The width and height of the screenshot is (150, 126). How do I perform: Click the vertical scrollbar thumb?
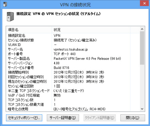tap(142, 48)
